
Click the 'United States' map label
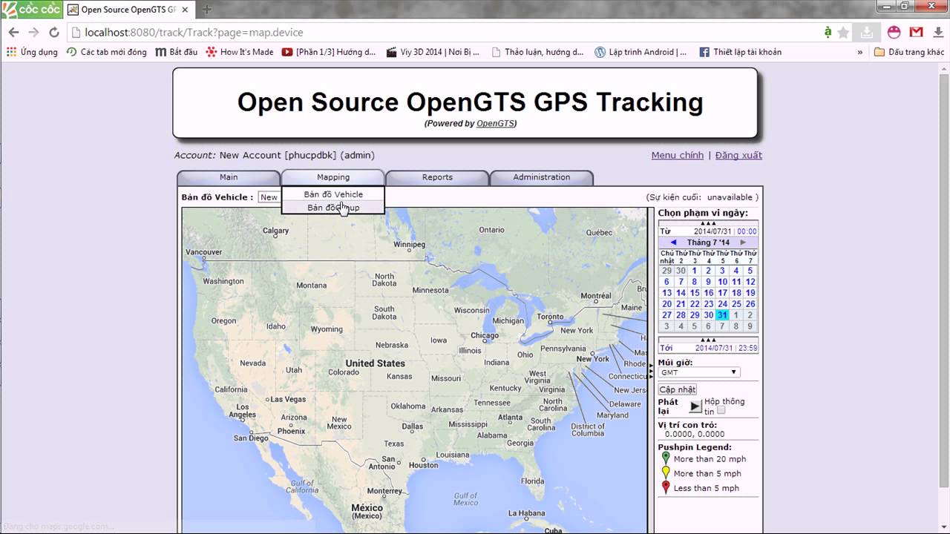pos(376,363)
